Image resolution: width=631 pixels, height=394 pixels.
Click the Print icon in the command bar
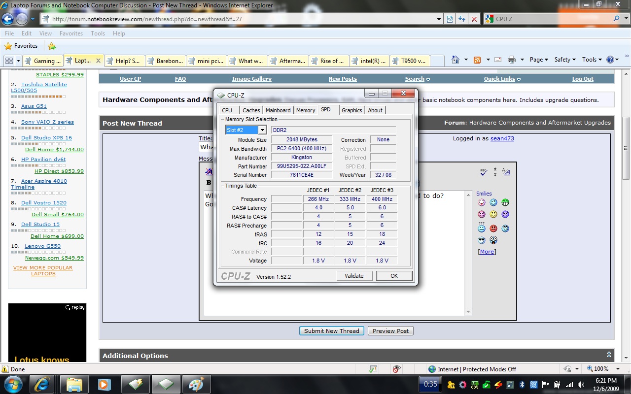512,60
